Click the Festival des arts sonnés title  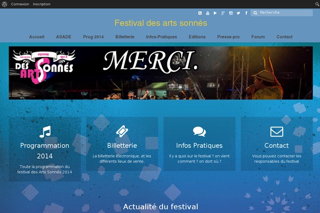(x=161, y=23)
